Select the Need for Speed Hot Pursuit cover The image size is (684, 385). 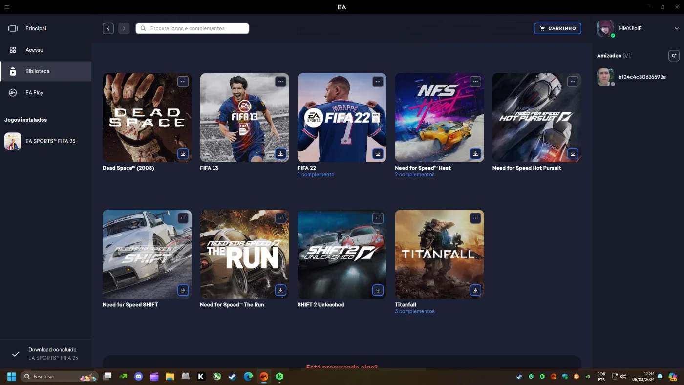[x=536, y=118]
